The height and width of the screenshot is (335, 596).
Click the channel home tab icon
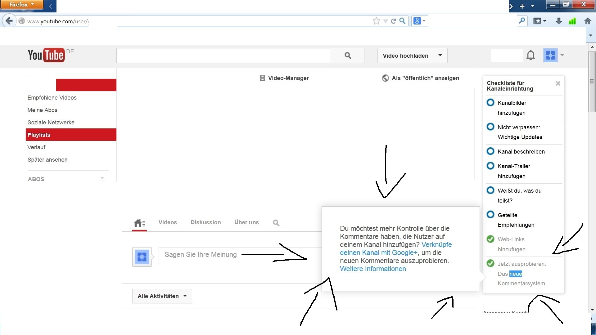[x=139, y=223]
